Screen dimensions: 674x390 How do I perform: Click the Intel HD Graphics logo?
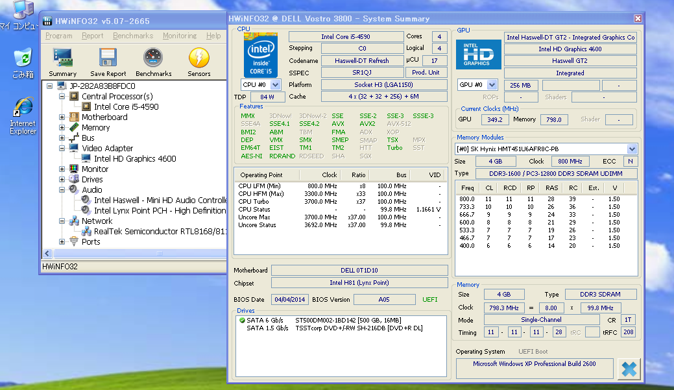coord(479,55)
